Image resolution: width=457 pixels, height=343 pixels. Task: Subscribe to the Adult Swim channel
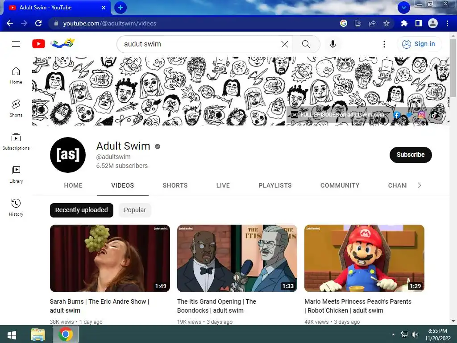[411, 155]
